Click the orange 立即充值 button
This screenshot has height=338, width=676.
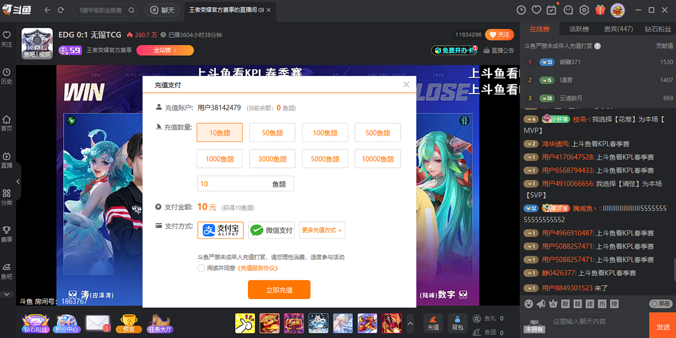pyautogui.click(x=279, y=290)
